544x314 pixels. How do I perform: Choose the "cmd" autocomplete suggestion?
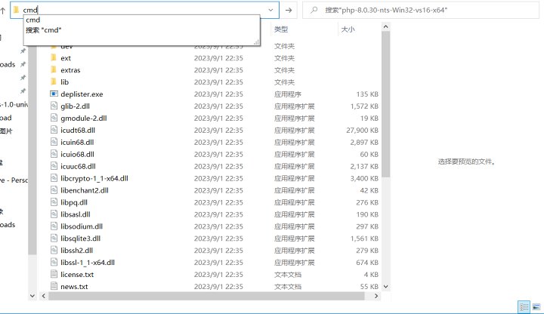[x=32, y=20]
